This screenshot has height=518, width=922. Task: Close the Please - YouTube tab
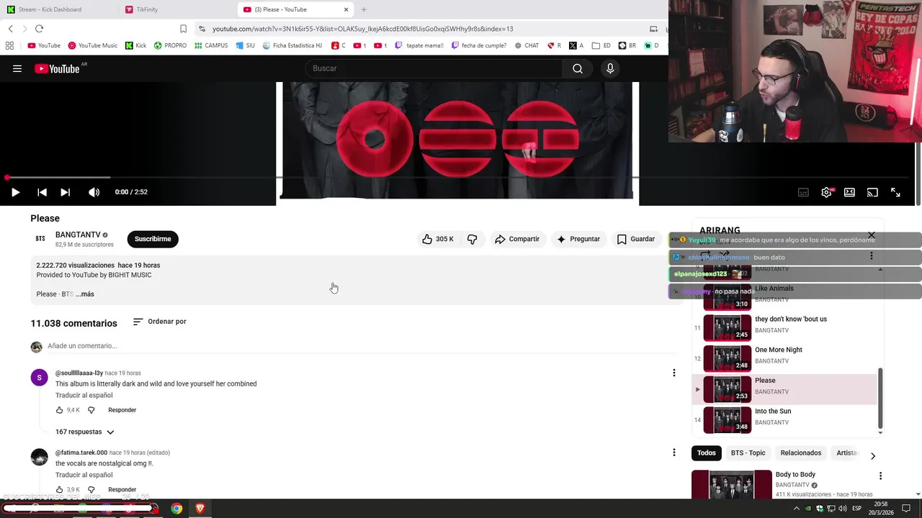(x=346, y=9)
